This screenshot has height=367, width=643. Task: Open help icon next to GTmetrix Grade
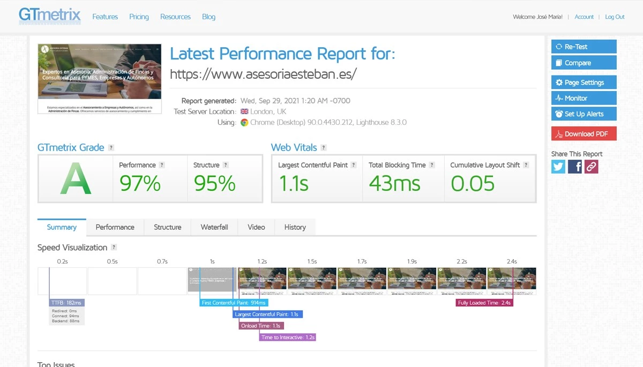point(111,148)
